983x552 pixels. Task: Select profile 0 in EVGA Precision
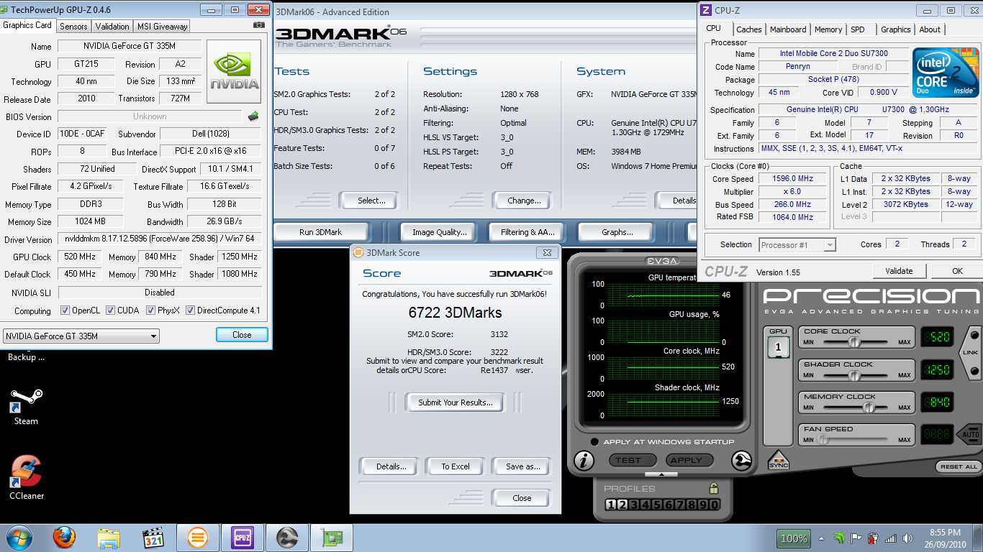714,505
